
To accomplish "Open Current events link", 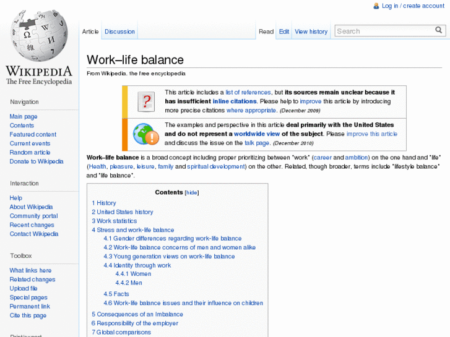I will click(30, 143).
